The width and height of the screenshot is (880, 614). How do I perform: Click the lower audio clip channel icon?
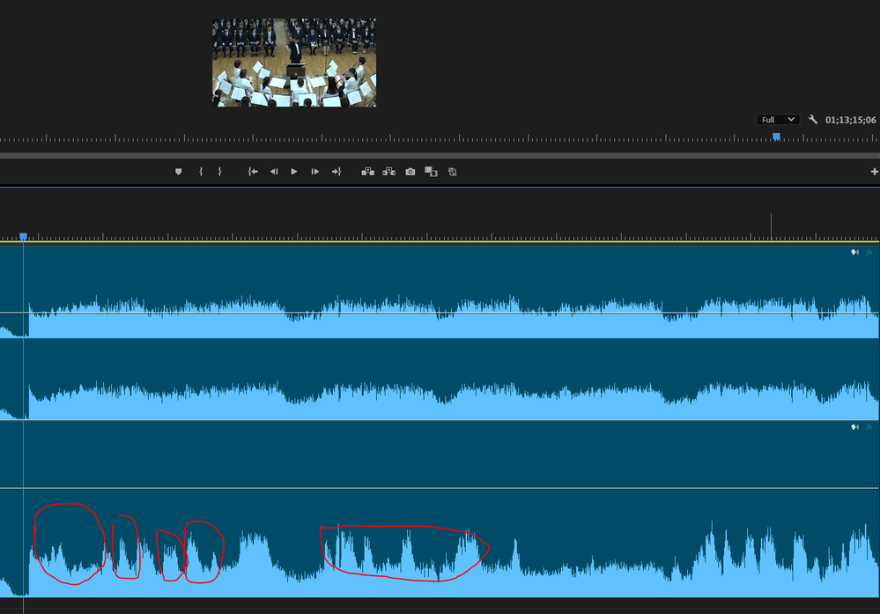click(854, 427)
